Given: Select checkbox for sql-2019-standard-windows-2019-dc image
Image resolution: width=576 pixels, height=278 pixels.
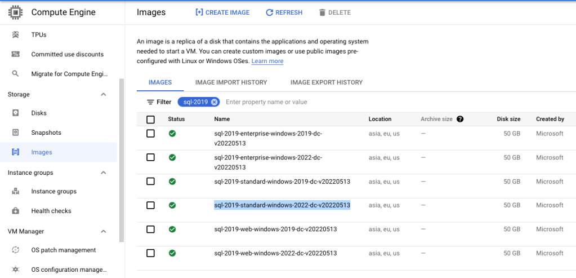Looking at the screenshot, I should coord(150,182).
